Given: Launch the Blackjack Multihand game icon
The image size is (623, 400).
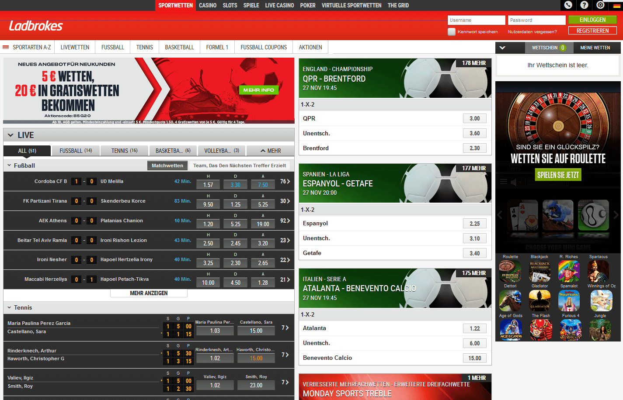Looking at the screenshot, I should [x=539, y=271].
